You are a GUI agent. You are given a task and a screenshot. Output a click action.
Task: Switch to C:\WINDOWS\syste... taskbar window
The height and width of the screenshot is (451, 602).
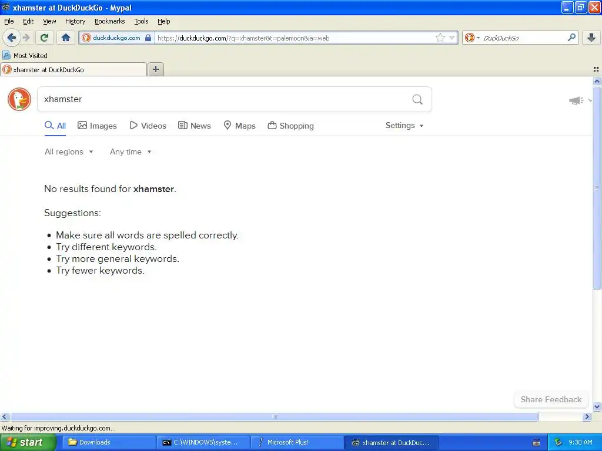(203, 443)
